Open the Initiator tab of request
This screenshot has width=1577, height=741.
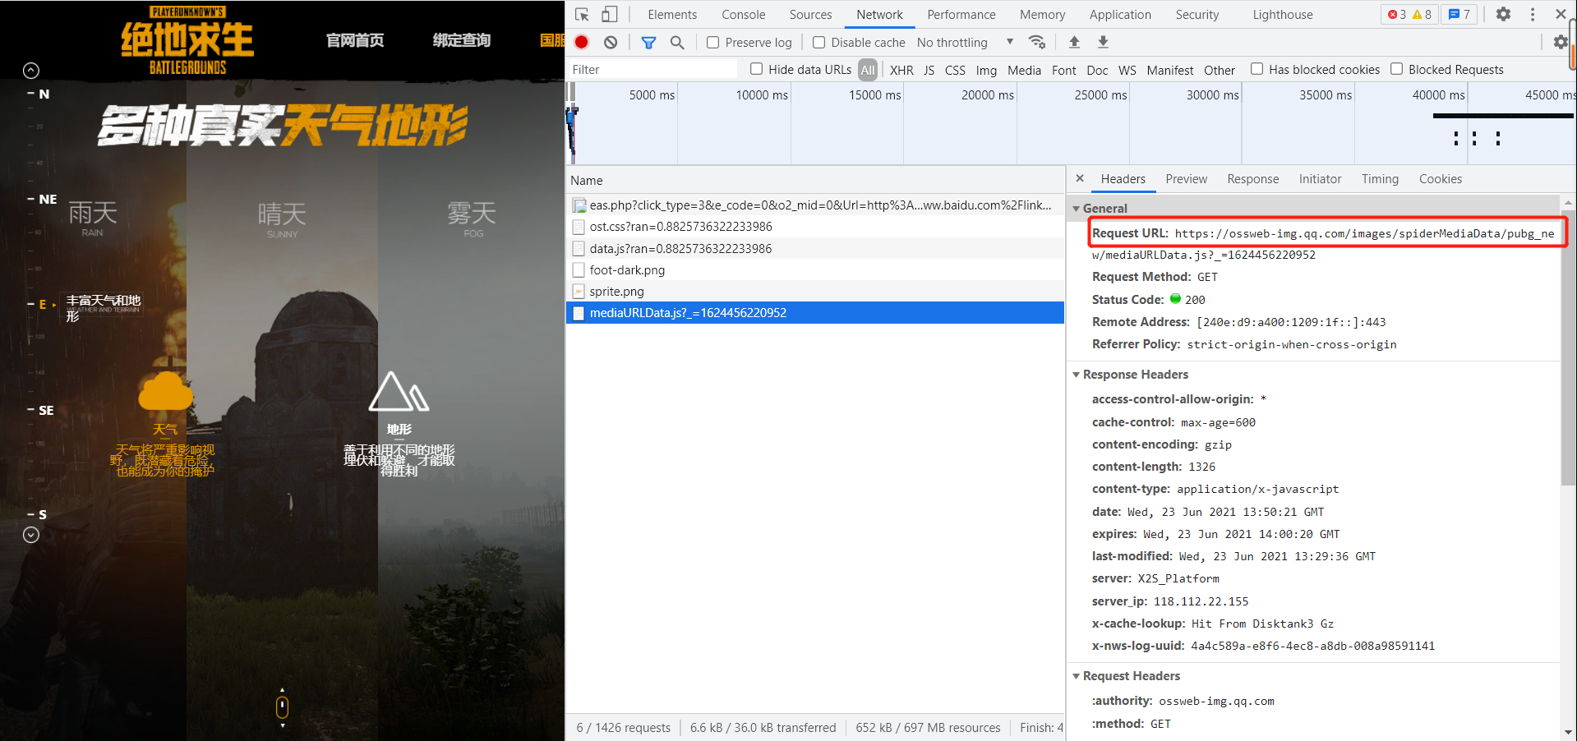point(1320,179)
